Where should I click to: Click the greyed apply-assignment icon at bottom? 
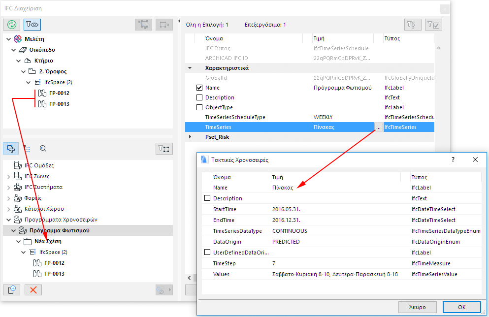pos(164,290)
